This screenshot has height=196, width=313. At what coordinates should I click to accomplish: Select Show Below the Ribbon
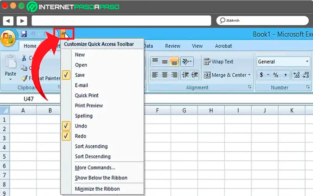[x=101, y=178]
